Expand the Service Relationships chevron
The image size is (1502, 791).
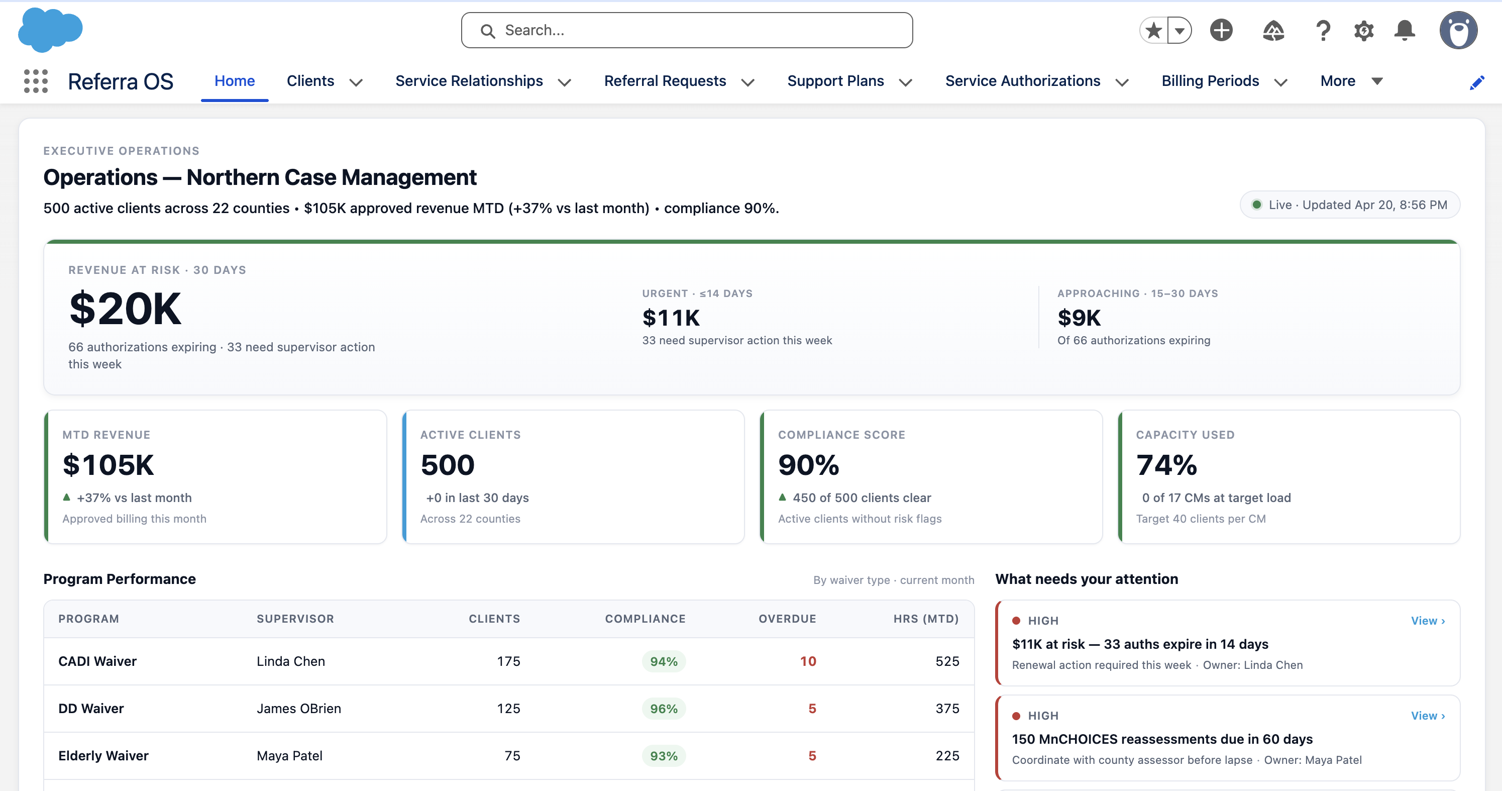point(565,83)
